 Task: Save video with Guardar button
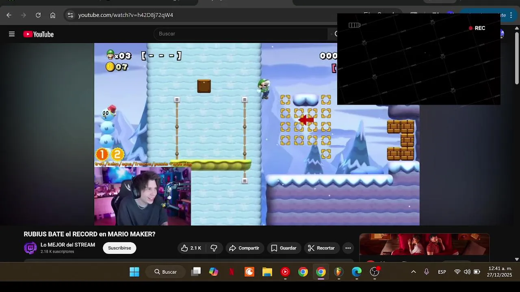point(284,248)
